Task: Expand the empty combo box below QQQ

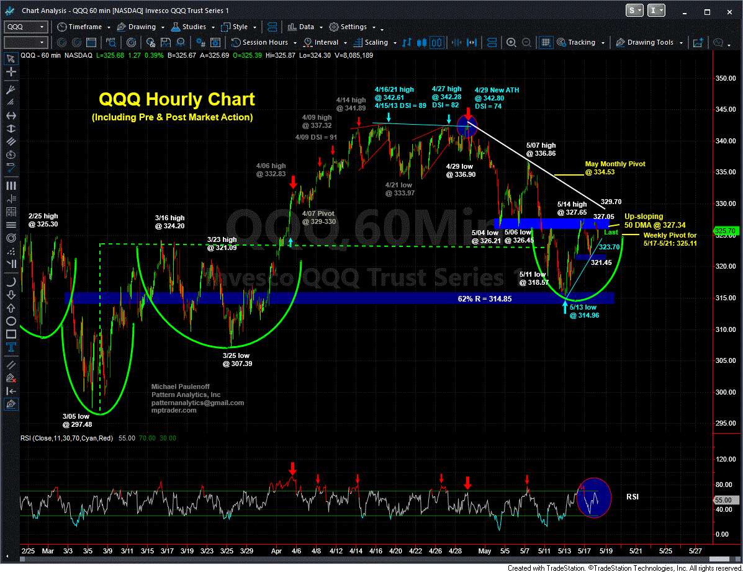Action: pos(42,43)
